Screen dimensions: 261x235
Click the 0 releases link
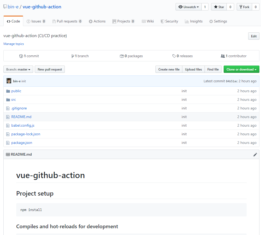point(182,56)
